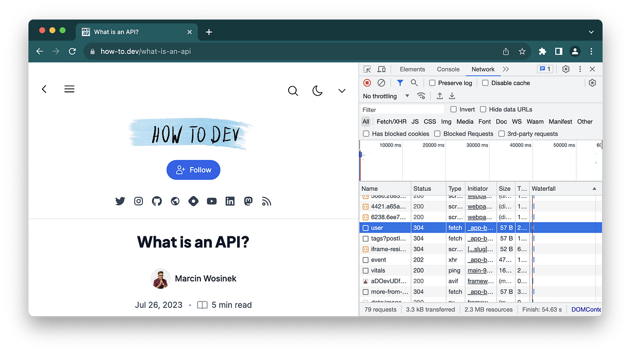Toggle the device toolbar icon
This screenshot has width=631, height=354.
click(381, 69)
